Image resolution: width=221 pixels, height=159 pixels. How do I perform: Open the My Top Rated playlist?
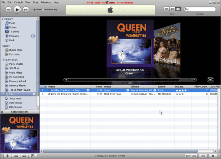[x=16, y=77]
